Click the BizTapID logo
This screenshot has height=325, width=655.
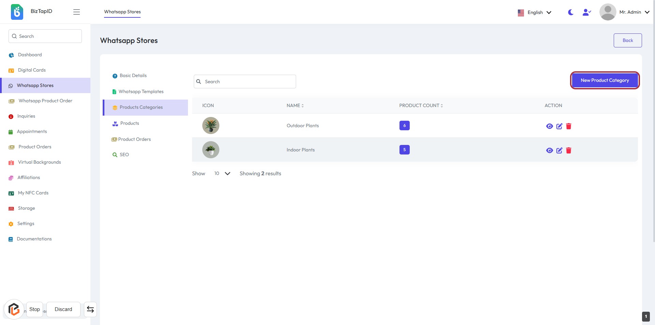click(x=17, y=12)
